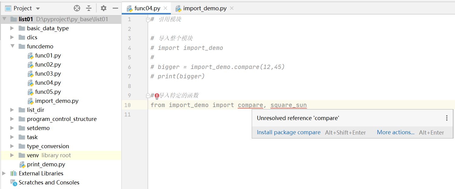The image size is (455, 189).
Task: Open more options in the warning popup
Action: pyautogui.click(x=447, y=118)
